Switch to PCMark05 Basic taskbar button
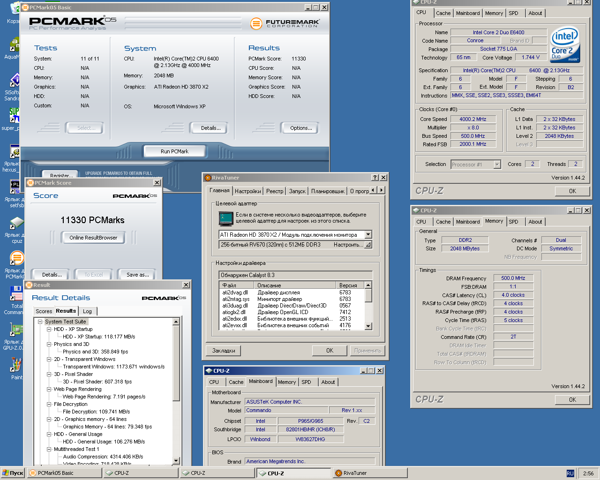 pyautogui.click(x=64, y=473)
